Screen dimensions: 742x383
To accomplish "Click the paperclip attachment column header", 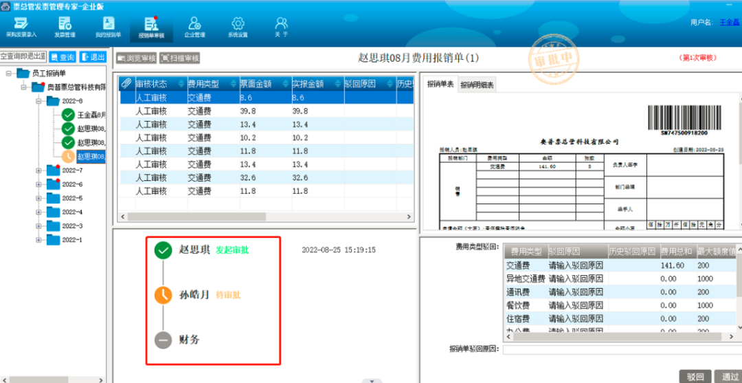I will [x=126, y=84].
